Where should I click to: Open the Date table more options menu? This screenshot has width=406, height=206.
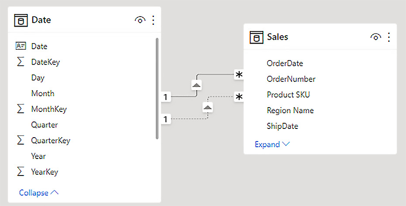click(153, 20)
